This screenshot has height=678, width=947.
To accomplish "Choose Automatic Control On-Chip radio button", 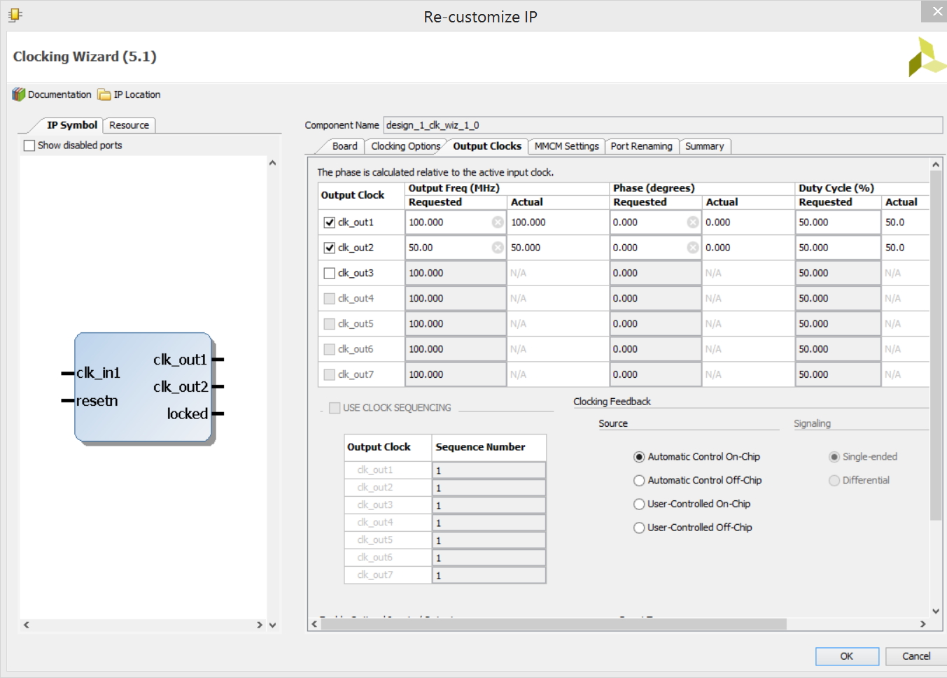I will [639, 457].
